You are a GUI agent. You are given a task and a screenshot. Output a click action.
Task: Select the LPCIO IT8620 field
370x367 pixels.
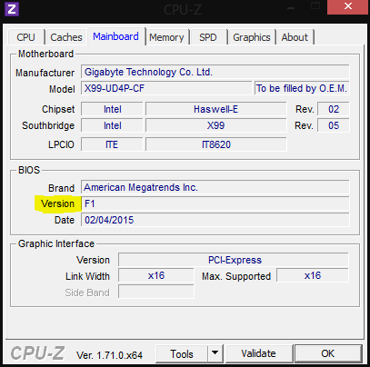coord(216,144)
